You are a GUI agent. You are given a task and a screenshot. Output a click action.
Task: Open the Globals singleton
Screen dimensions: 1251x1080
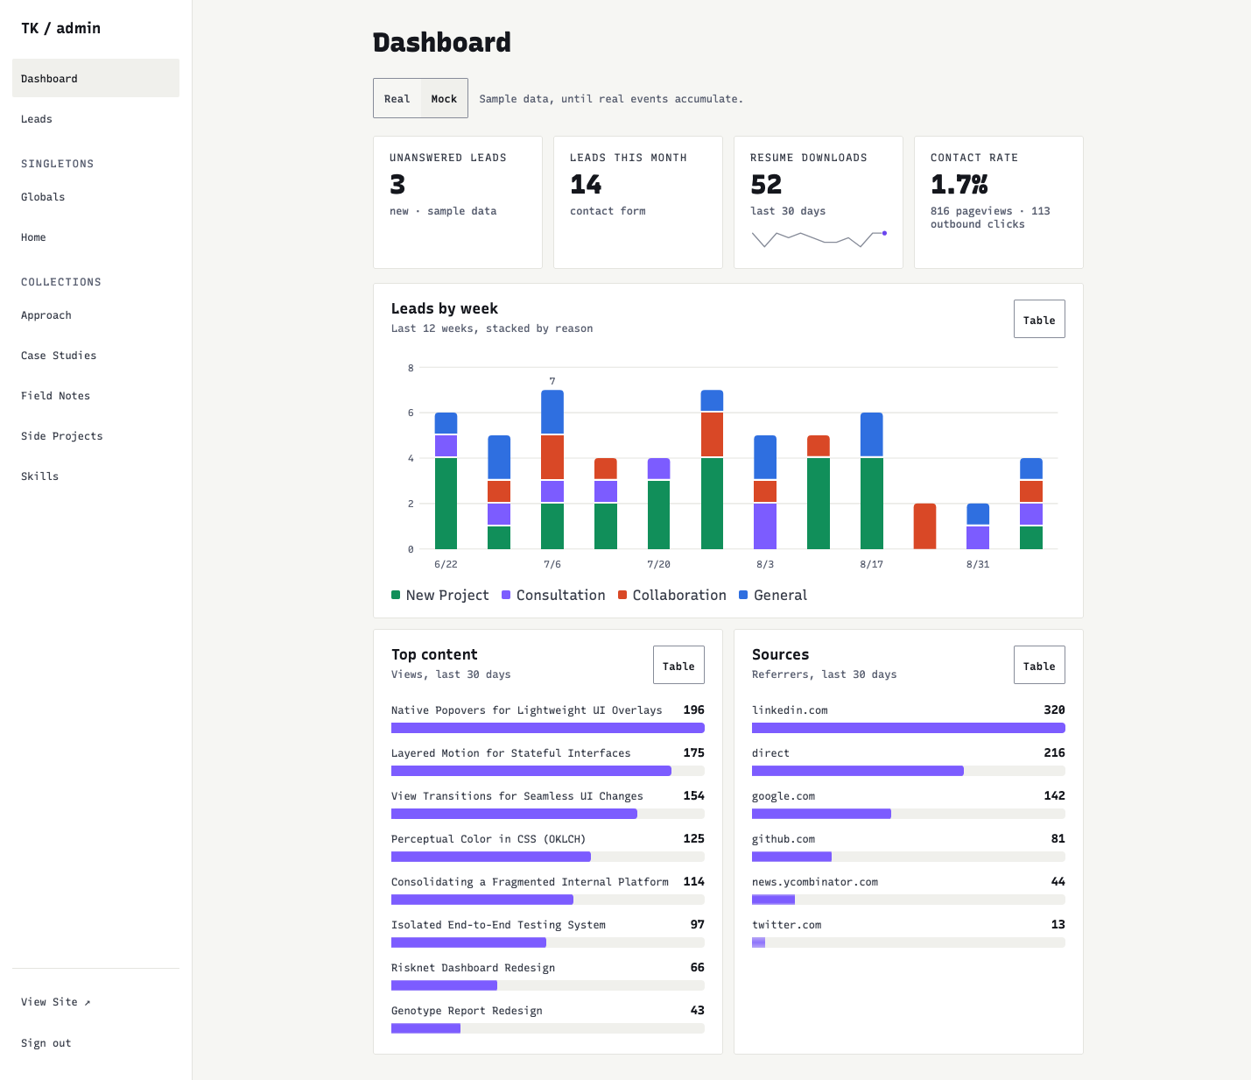(95, 196)
